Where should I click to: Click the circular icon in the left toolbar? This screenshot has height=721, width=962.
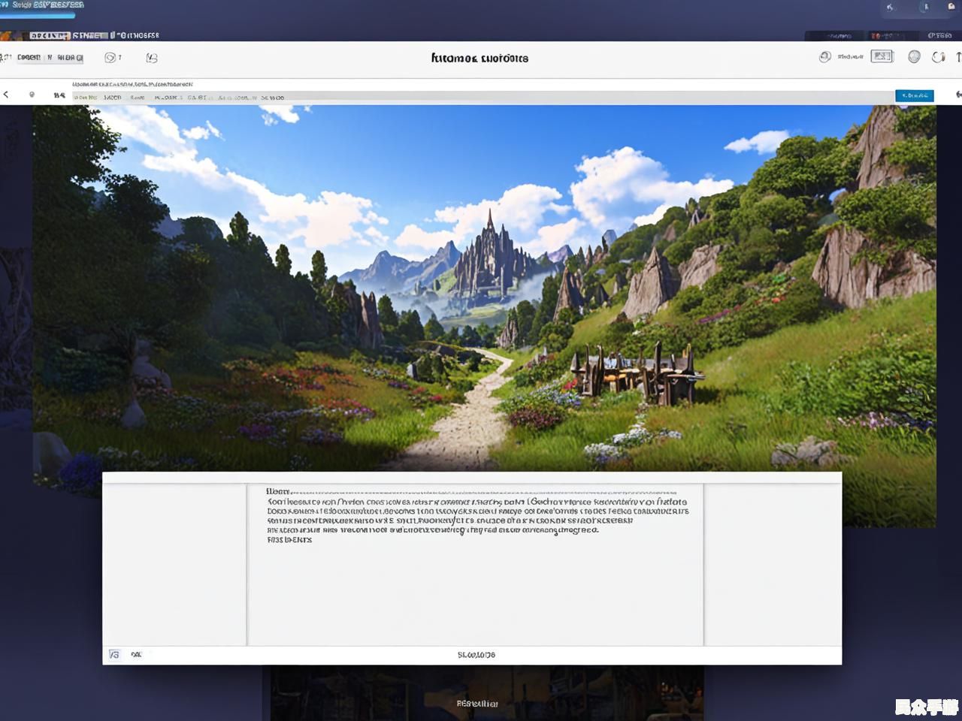pos(110,58)
